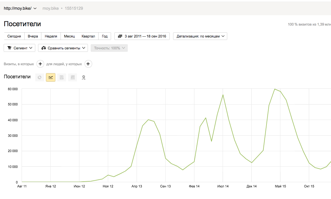
Task: Expand 'Сравнить сегменты' dropdown
Action: click(63, 48)
